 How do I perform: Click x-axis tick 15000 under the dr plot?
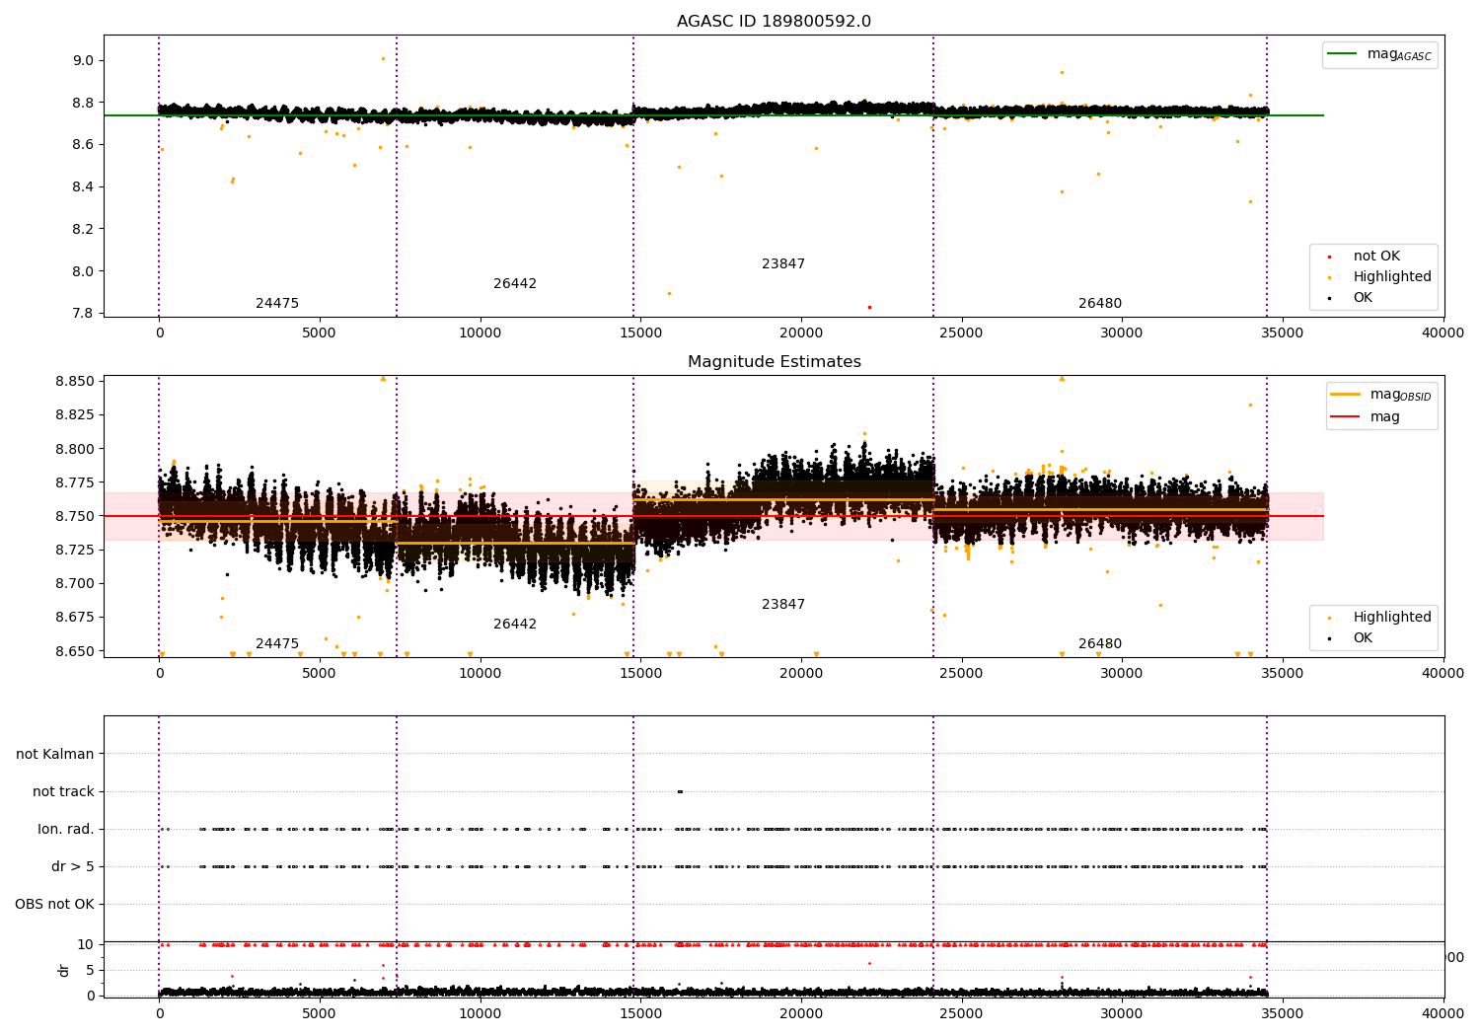(640, 1012)
